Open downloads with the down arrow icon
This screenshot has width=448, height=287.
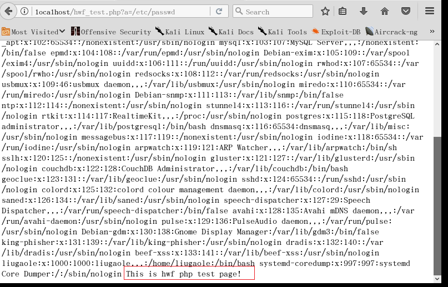tap(364, 12)
